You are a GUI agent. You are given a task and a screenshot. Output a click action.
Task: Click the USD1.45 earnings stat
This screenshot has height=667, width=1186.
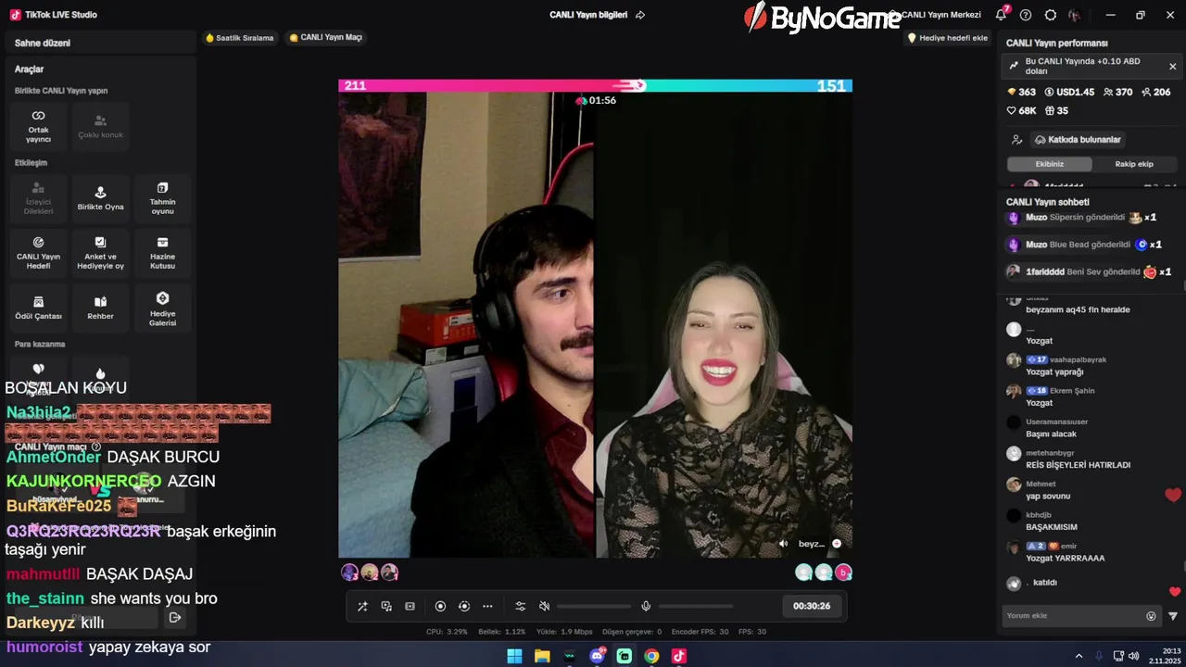coord(1069,93)
